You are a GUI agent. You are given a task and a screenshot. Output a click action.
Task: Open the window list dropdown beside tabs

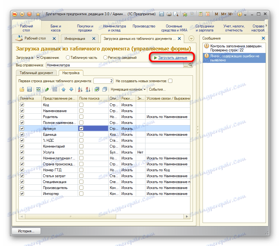tap(191, 38)
